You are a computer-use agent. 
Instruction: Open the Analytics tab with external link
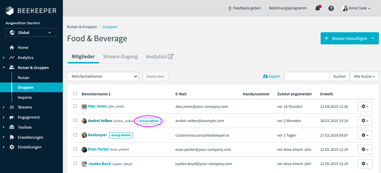click(x=160, y=57)
